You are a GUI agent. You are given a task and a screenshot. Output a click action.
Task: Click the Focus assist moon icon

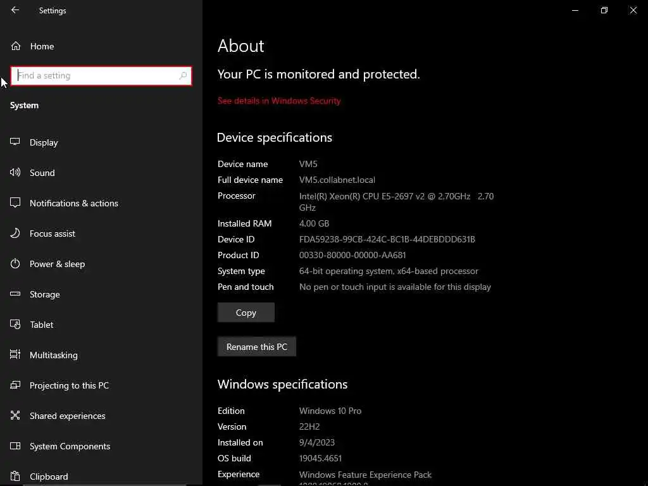click(15, 233)
